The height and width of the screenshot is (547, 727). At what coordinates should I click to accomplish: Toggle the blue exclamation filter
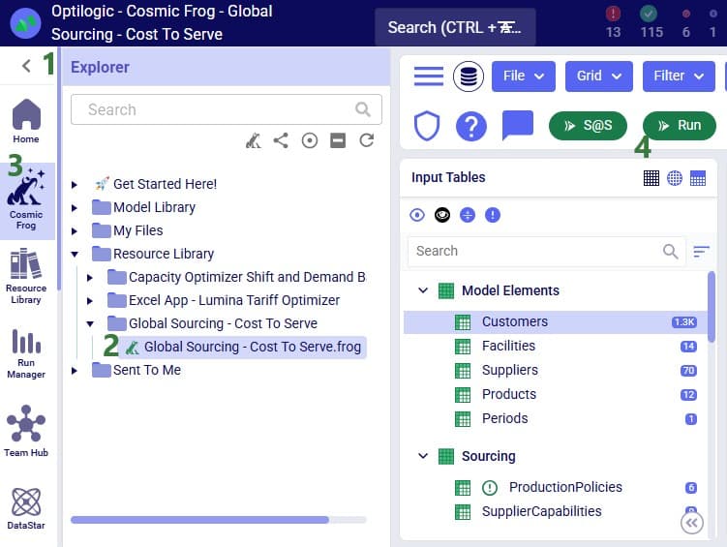click(493, 215)
